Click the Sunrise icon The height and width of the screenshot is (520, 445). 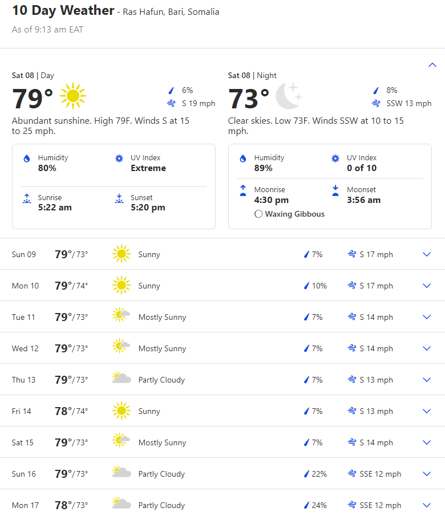[26, 198]
